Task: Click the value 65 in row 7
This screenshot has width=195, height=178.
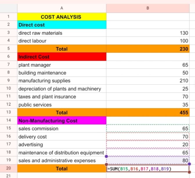Action: 148,65
